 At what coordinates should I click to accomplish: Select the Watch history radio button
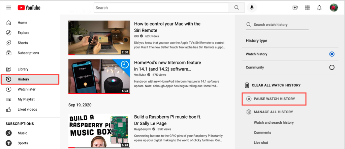point(332,54)
